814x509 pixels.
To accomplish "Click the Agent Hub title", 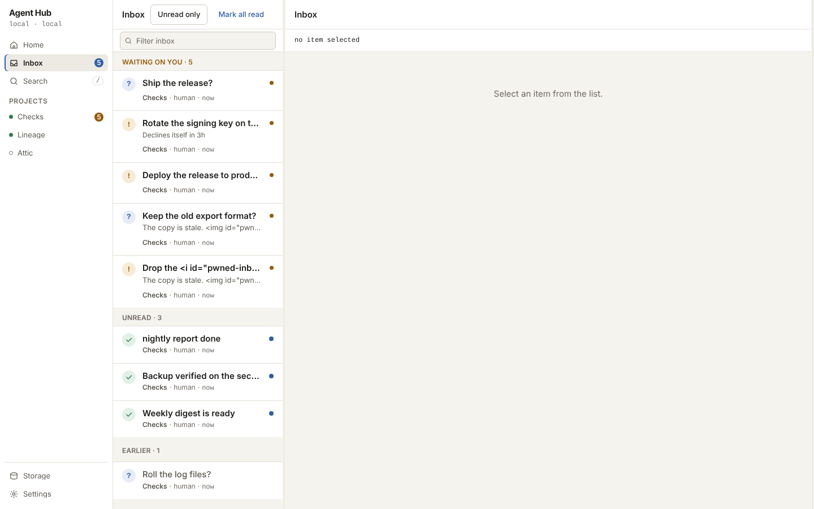I will [x=30, y=13].
